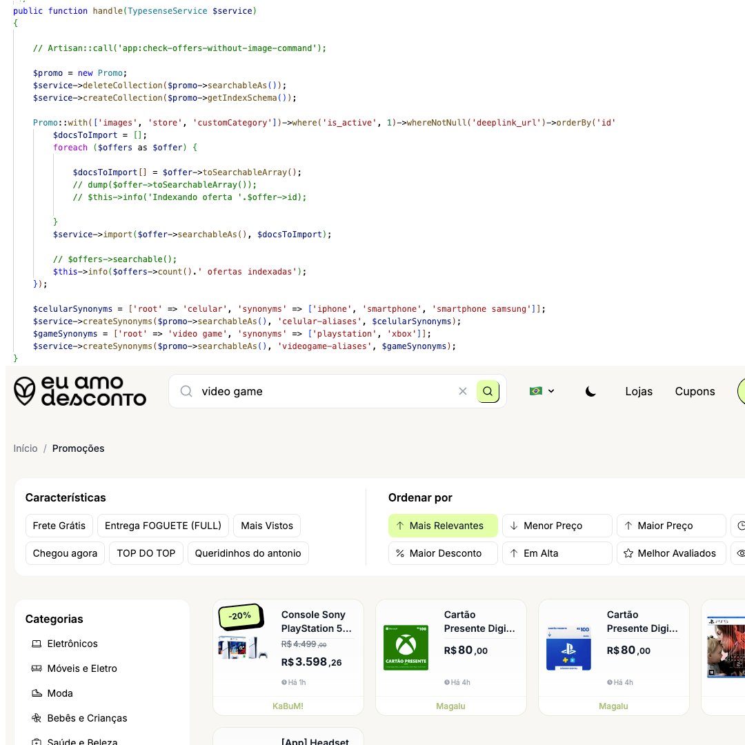This screenshot has height=745, width=745.
Task: Clear the search text with X icon
Action: (x=463, y=391)
